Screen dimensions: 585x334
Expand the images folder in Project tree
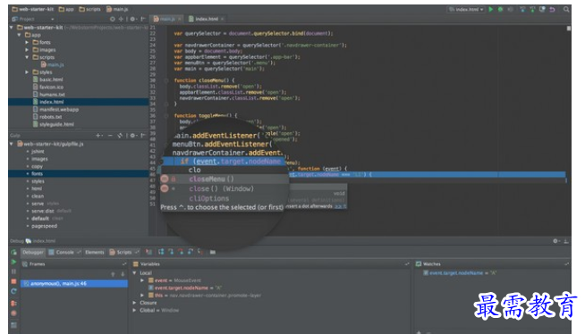(x=27, y=50)
